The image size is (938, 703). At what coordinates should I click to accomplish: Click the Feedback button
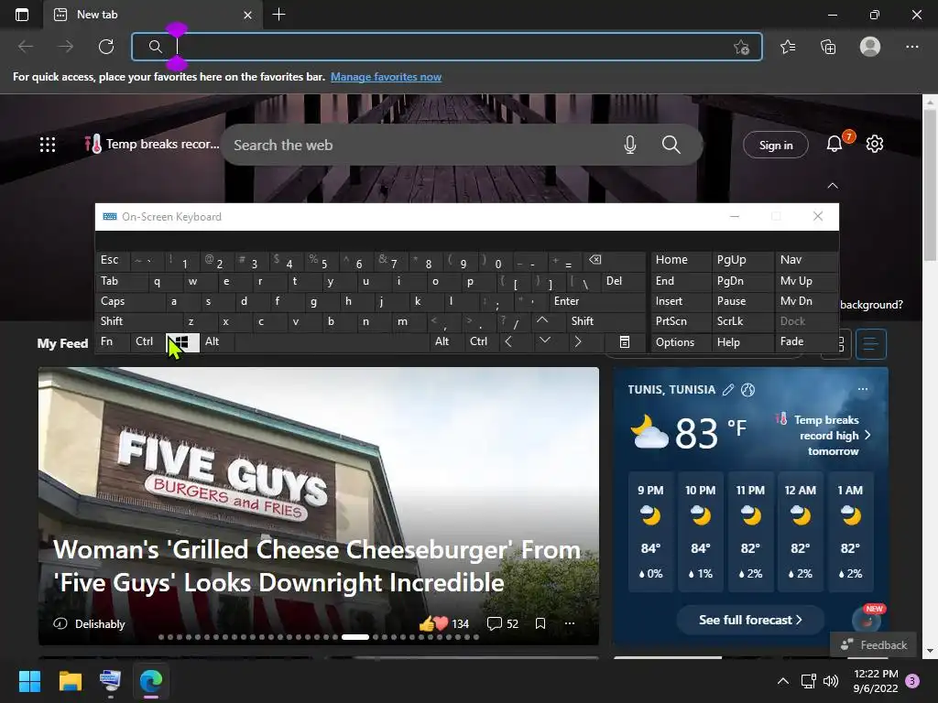pyautogui.click(x=873, y=645)
